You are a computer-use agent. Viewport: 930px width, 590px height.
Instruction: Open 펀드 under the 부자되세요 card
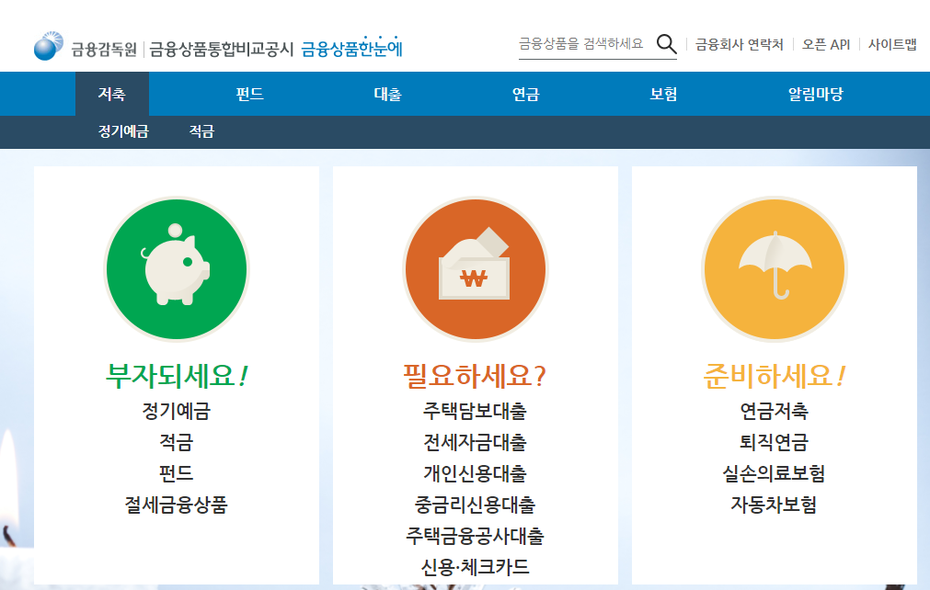click(x=176, y=474)
